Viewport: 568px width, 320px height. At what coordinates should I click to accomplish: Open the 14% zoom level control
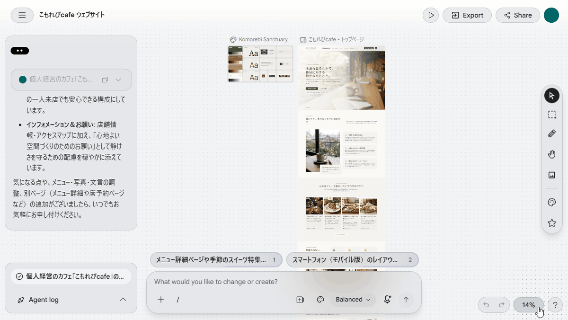click(529, 305)
